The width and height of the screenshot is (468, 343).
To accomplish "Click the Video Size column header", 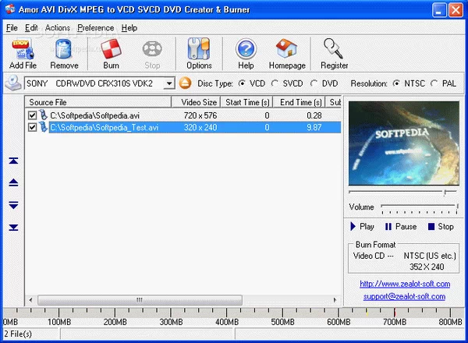I will (196, 102).
